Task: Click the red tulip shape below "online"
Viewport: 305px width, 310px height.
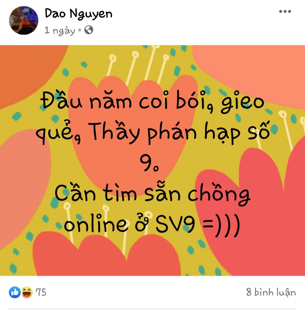Action: [107, 257]
